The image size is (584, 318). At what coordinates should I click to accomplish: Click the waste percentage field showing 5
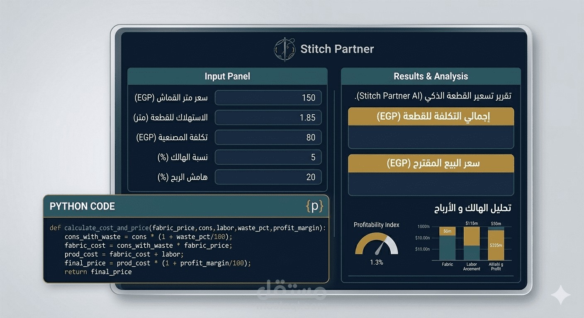coord(268,157)
